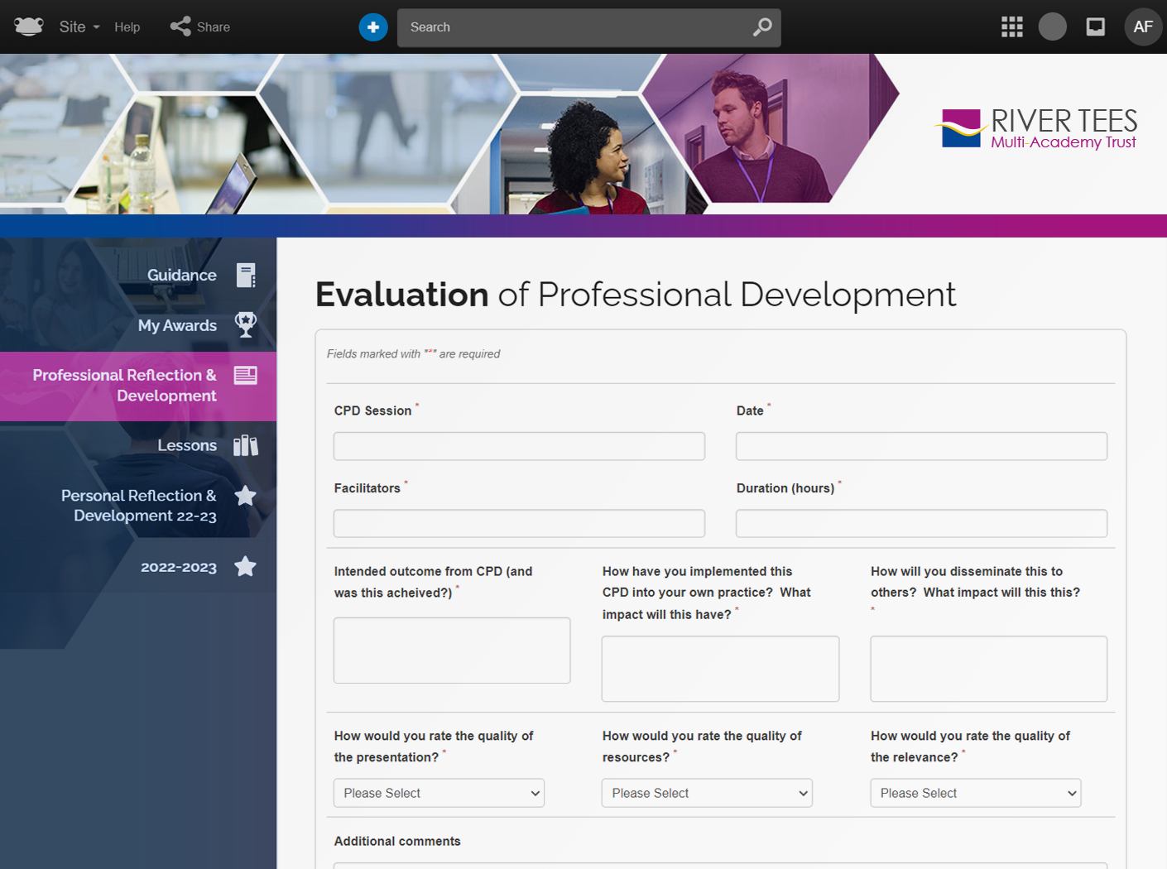Open the apps grid icon
The image size is (1167, 869).
[x=1011, y=27]
